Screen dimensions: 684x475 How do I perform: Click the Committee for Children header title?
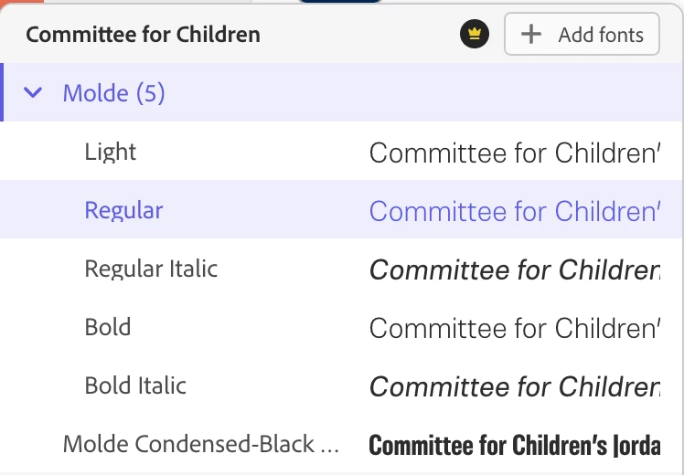pyautogui.click(x=143, y=35)
